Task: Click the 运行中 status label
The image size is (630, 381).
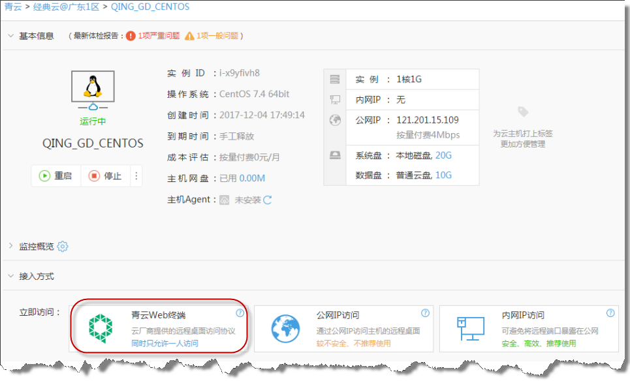Action: click(x=93, y=121)
